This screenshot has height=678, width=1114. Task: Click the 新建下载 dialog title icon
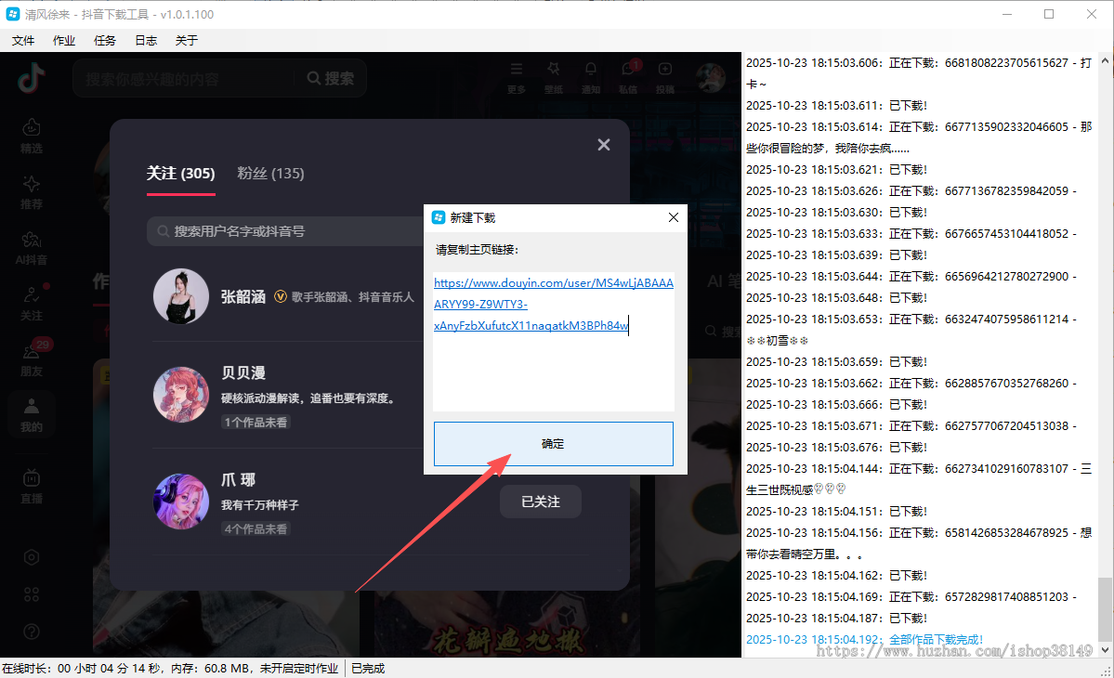[439, 217]
